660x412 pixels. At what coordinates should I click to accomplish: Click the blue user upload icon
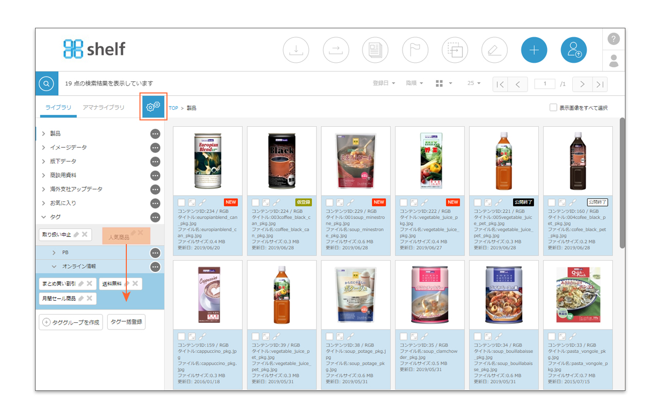574,50
